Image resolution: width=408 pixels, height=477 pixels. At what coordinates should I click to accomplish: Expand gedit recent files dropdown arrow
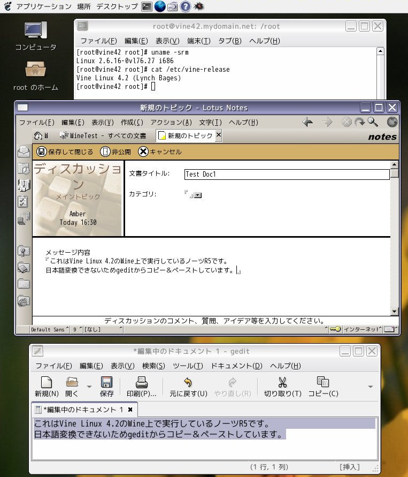coord(89,387)
